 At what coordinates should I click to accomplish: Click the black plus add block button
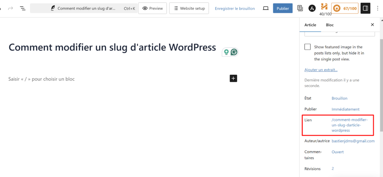click(x=233, y=78)
